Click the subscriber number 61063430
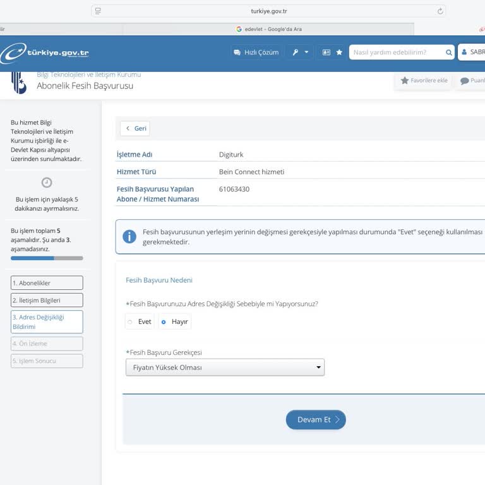 [x=234, y=189]
